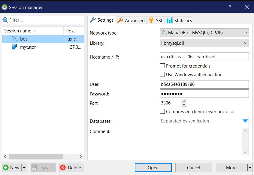Click the Filter input field
Viewport: 254px width, 175px height.
point(43,20)
